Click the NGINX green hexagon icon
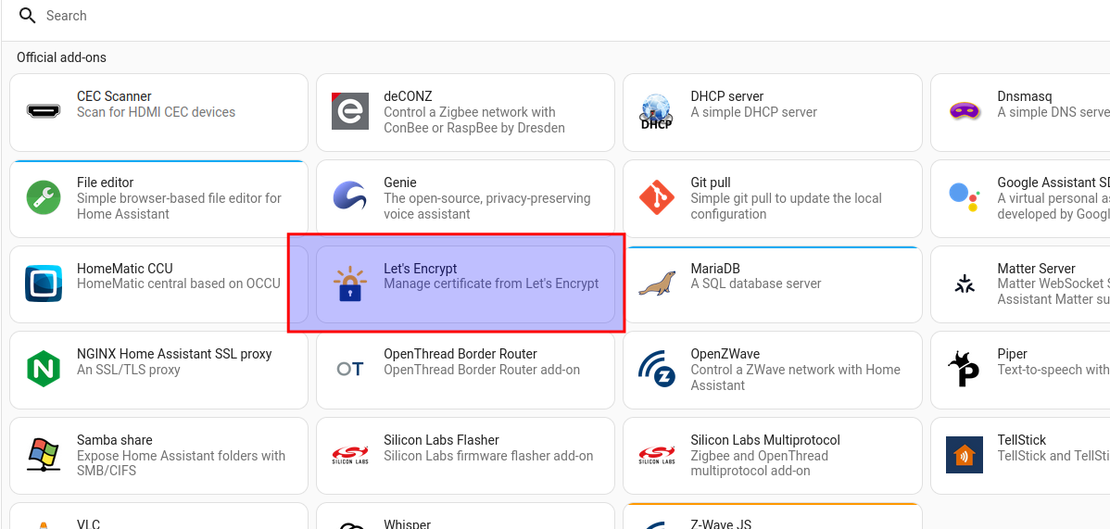This screenshot has height=529, width=1110. tap(44, 370)
